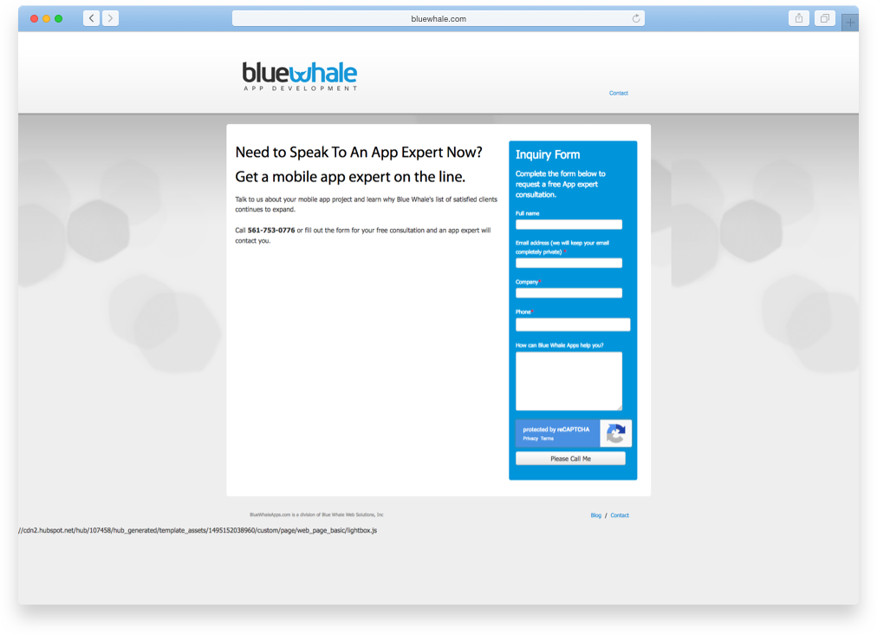Go forward with the browser forward arrow
Viewport: 877px width, 635px height.
[x=110, y=18]
